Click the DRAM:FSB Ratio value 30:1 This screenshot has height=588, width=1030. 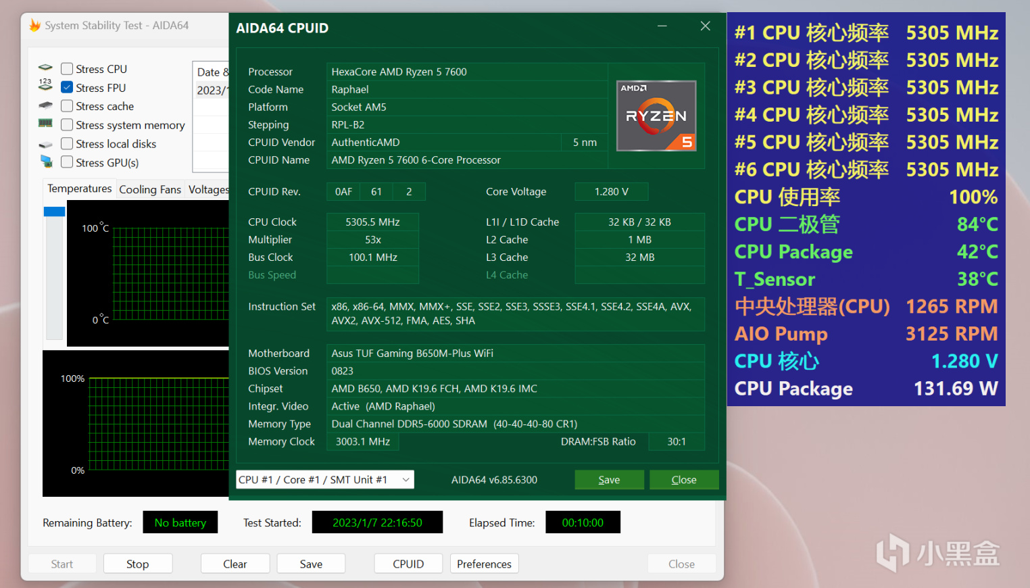click(677, 441)
